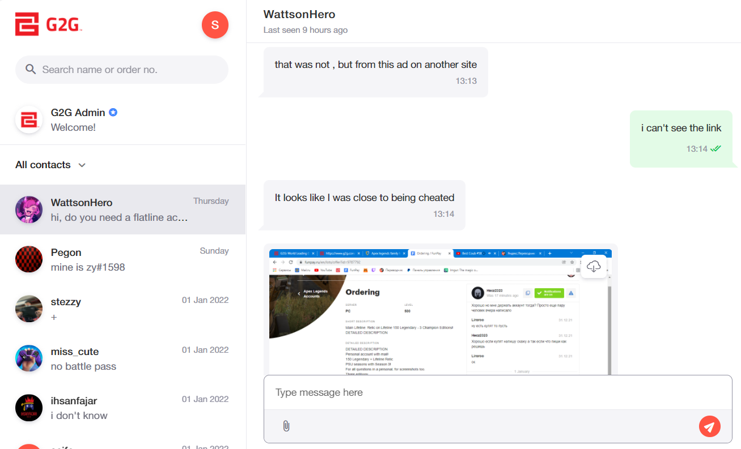
Task: Attach a file with the paperclip icon
Action: (x=286, y=426)
